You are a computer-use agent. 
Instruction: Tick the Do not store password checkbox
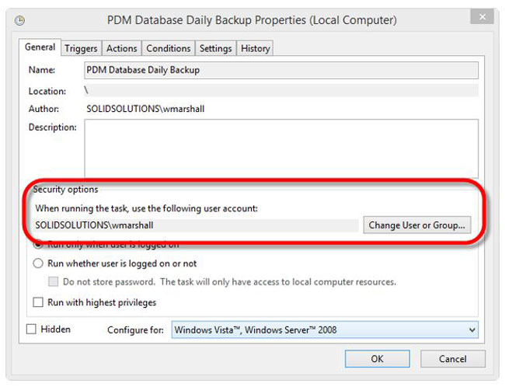click(x=53, y=282)
